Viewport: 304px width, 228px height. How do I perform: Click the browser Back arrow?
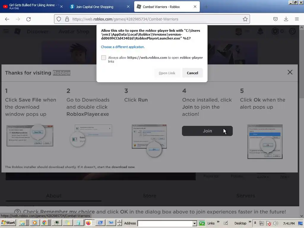7,19
